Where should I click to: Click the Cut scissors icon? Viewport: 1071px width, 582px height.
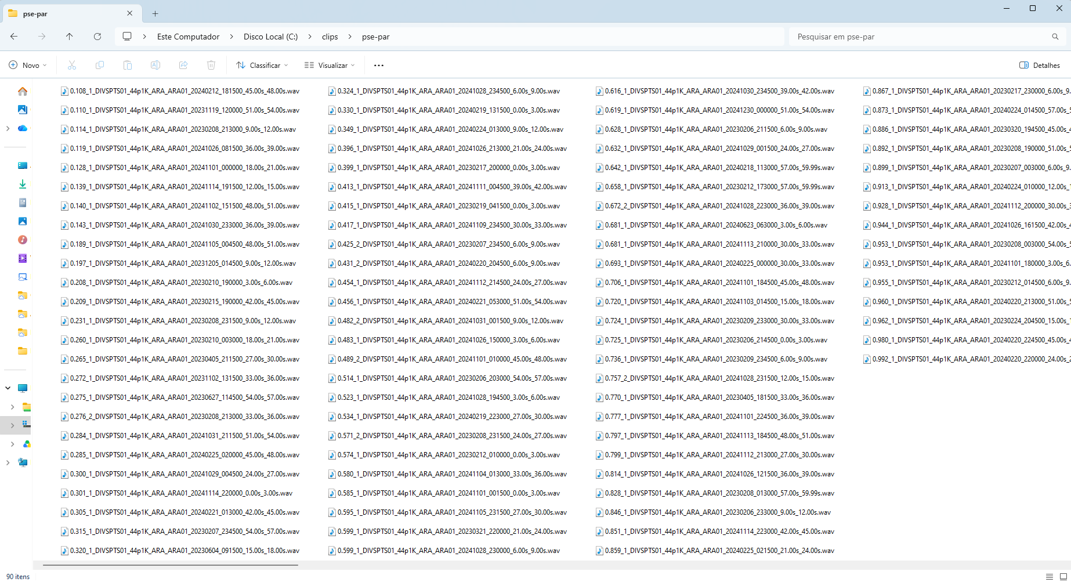pos(72,65)
